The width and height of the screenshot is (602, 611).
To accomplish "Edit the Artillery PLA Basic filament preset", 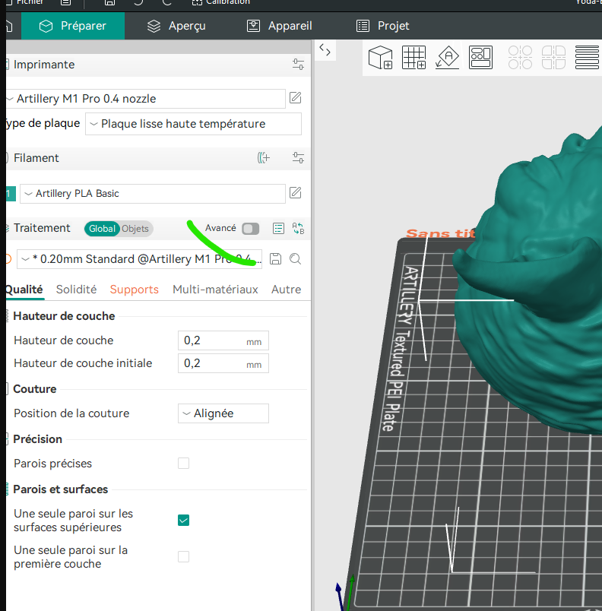I will (x=296, y=192).
